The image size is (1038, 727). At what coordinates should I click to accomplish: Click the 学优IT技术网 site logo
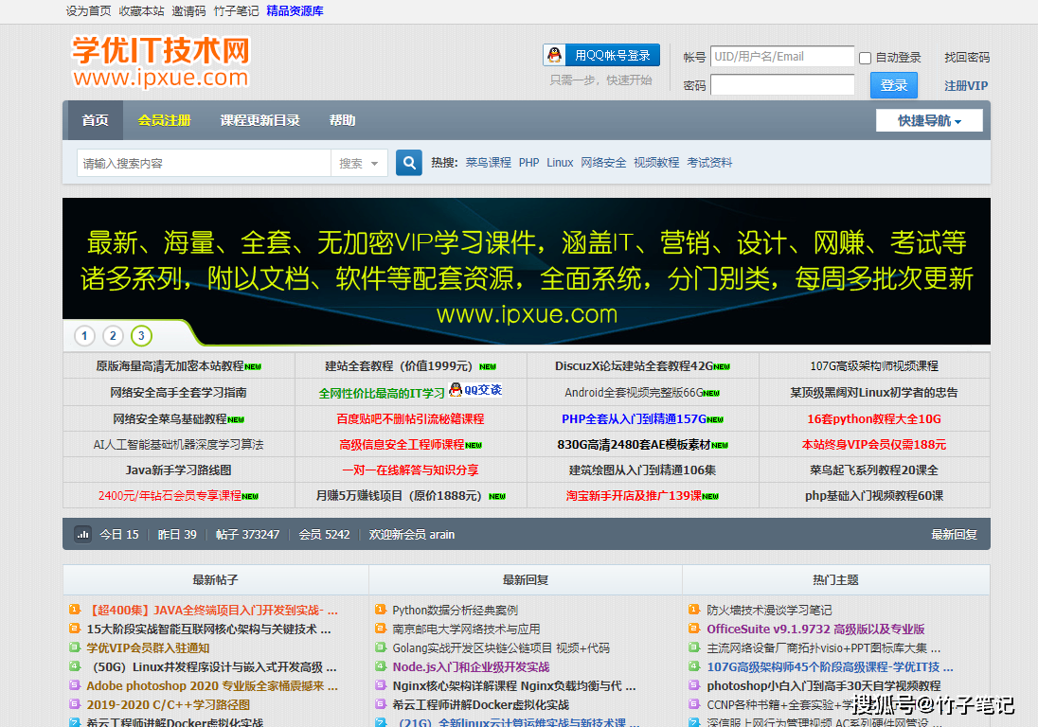[x=161, y=62]
